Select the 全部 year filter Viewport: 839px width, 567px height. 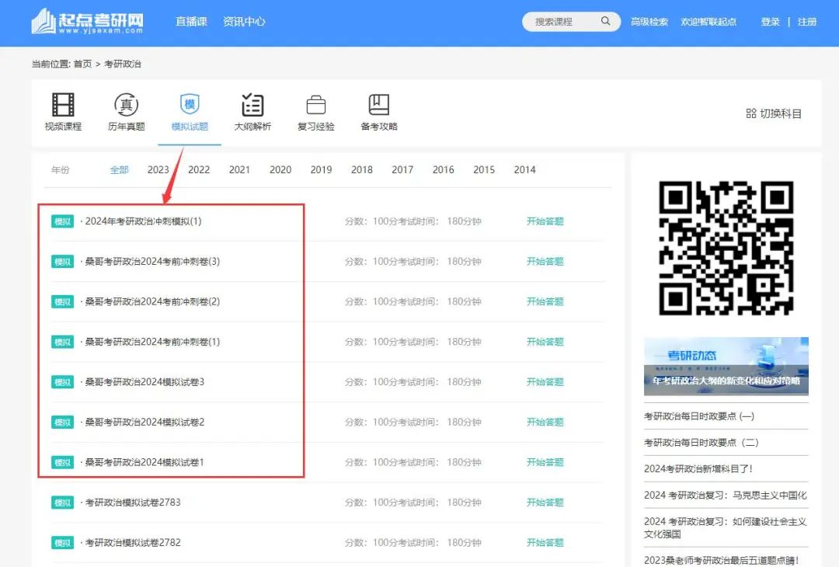[119, 169]
